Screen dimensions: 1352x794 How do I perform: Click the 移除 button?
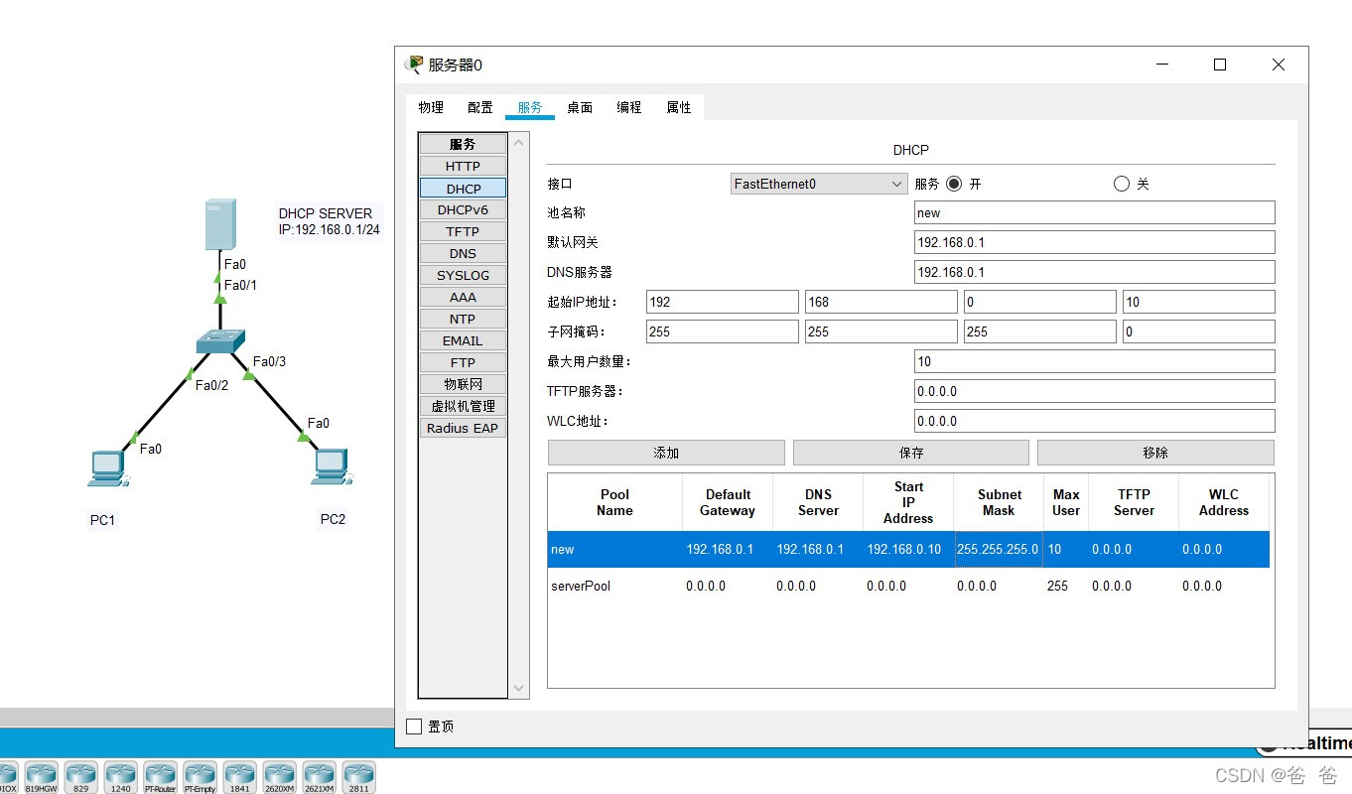[1155, 453]
